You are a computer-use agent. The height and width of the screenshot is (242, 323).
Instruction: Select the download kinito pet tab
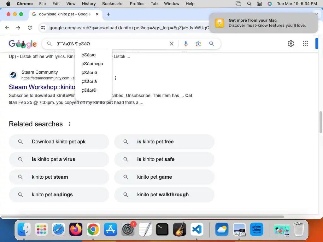(64, 14)
